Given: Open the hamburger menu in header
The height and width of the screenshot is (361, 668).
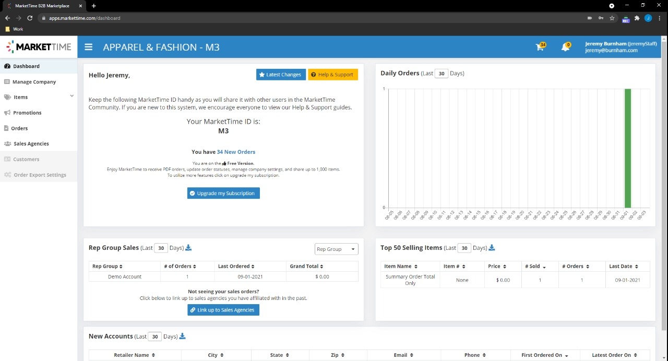Looking at the screenshot, I should 89,47.
